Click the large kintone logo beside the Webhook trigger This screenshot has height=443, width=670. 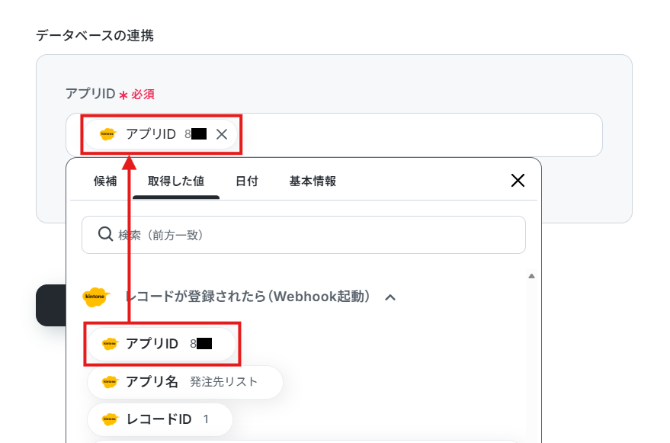pyautogui.click(x=96, y=297)
